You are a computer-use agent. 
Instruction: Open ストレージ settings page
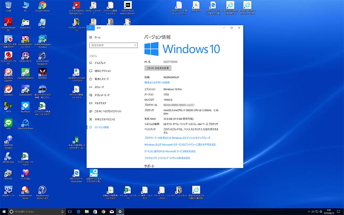coord(99,87)
